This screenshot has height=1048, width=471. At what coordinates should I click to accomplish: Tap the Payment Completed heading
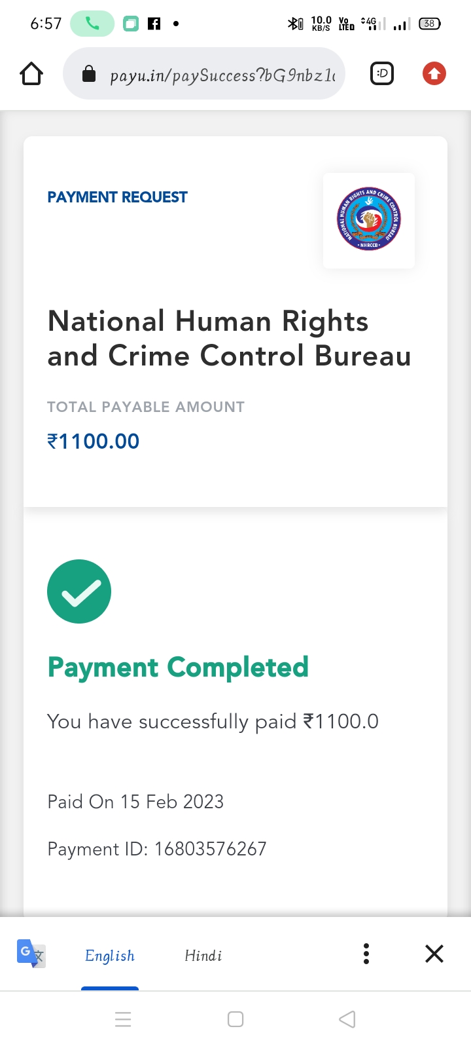[x=178, y=667]
